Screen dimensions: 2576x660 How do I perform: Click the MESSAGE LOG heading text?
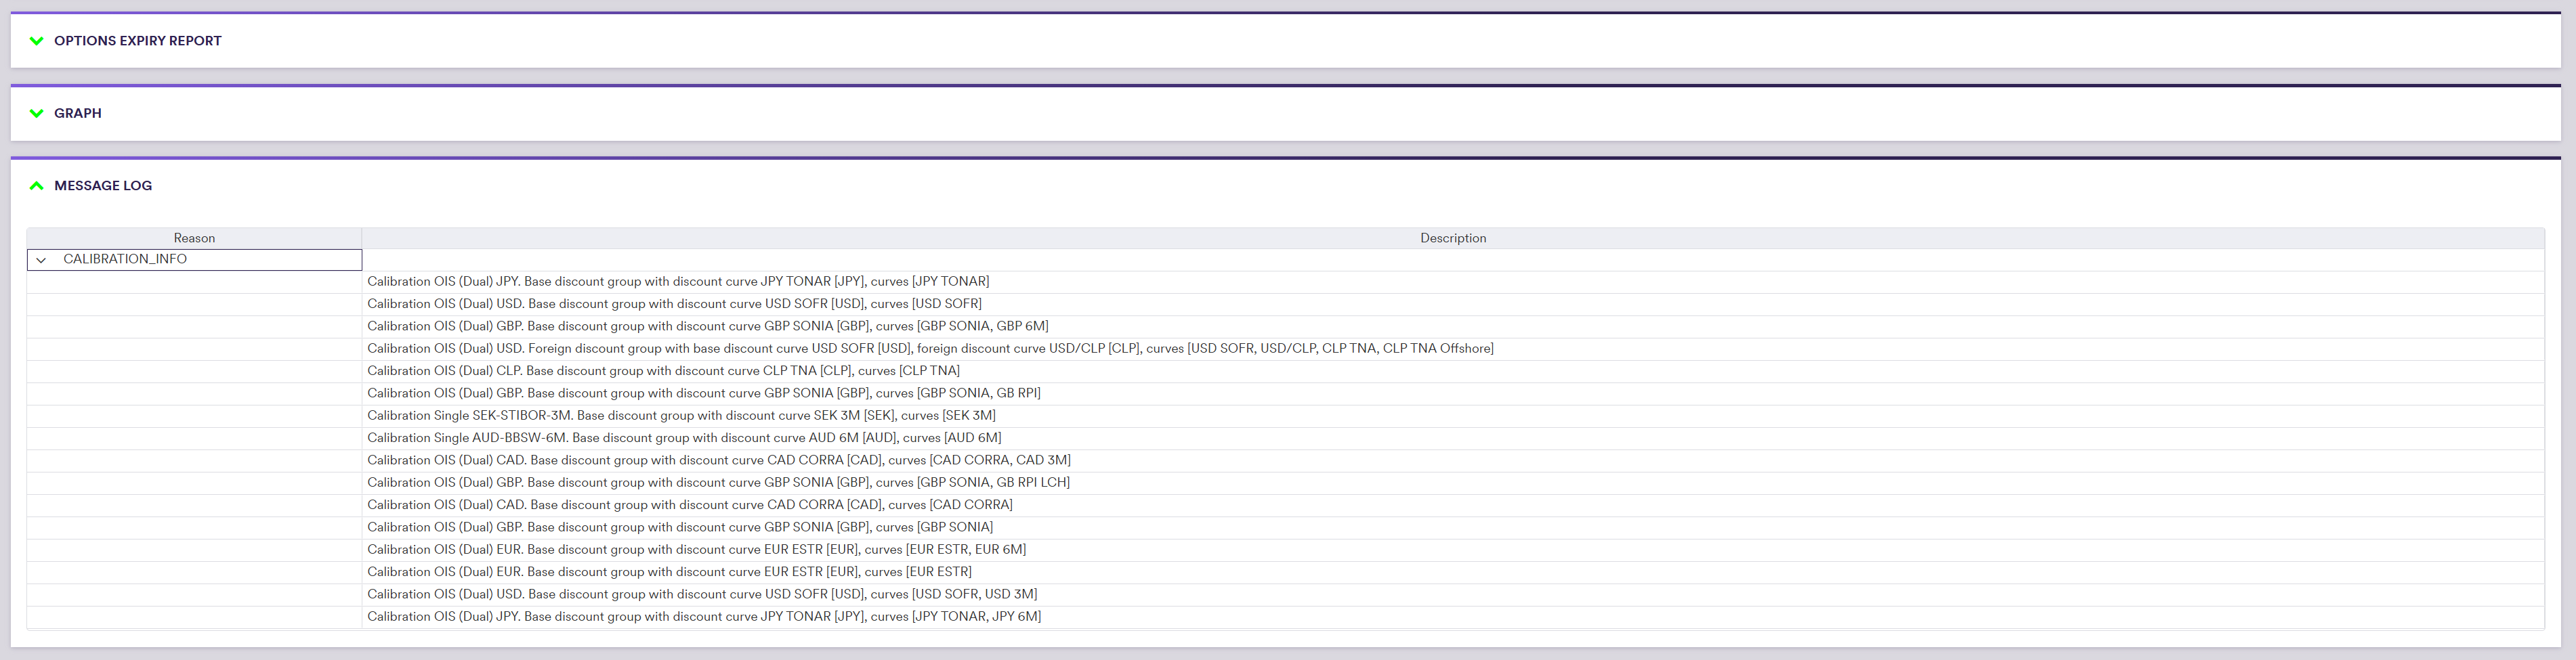pos(103,186)
